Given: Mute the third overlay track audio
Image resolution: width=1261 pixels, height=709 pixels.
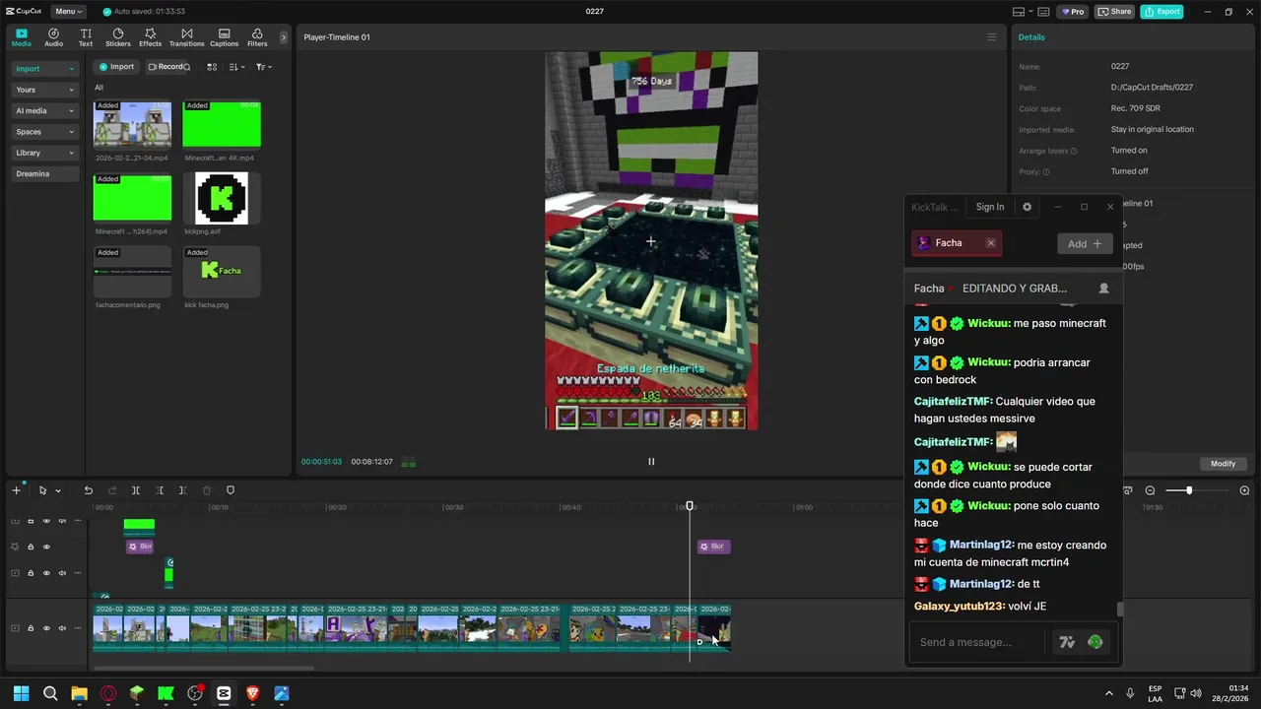Looking at the screenshot, I should [62, 573].
